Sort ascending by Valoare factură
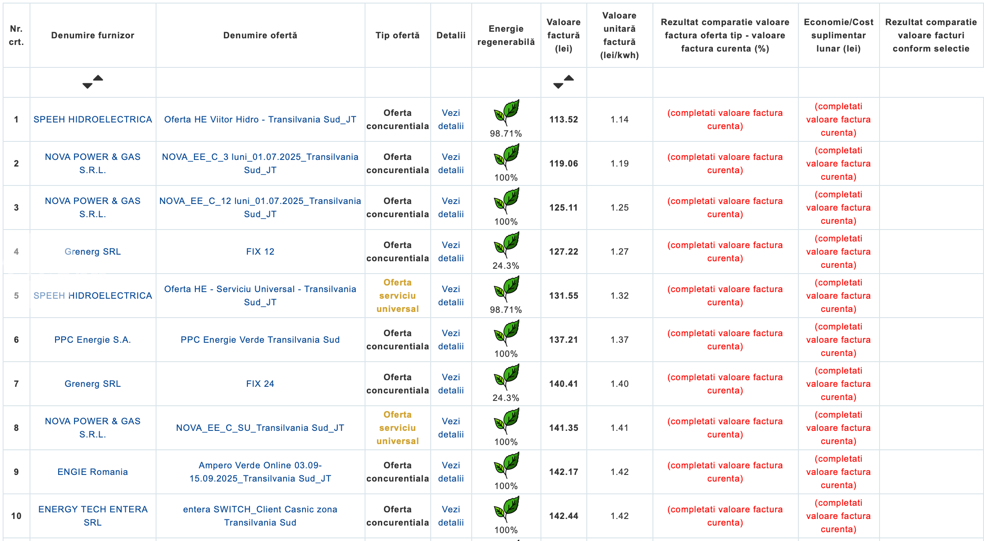984x541 pixels. (x=569, y=78)
